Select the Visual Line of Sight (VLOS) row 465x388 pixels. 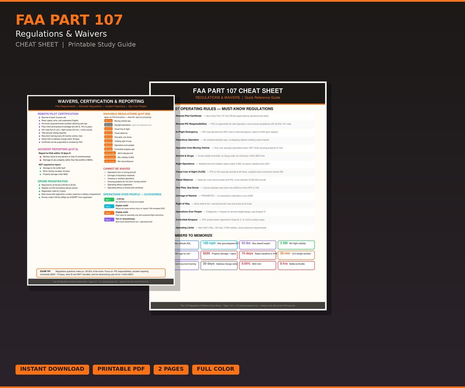click(x=245, y=172)
